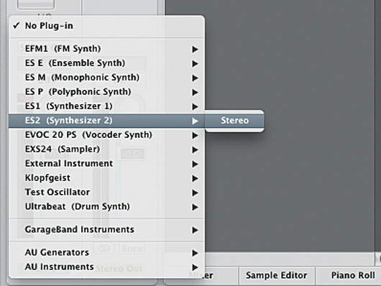Open Ultrabeat (Drum Synth) entry
Image resolution: width=381 pixels, height=286 pixels.
coord(106,206)
